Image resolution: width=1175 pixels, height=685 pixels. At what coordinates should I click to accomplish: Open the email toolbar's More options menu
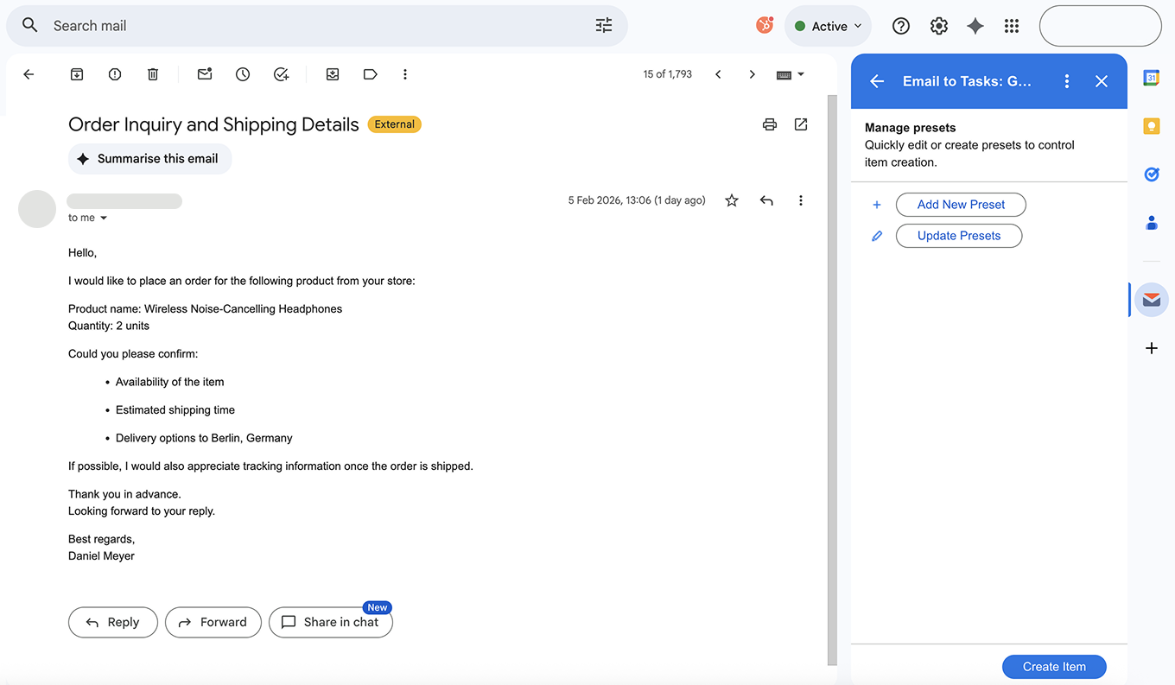(x=405, y=74)
